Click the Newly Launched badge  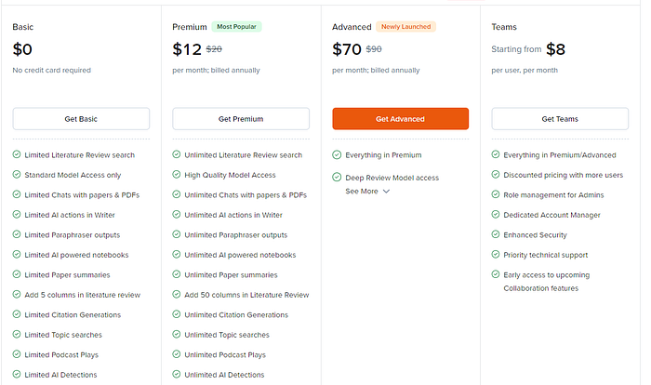(x=406, y=27)
